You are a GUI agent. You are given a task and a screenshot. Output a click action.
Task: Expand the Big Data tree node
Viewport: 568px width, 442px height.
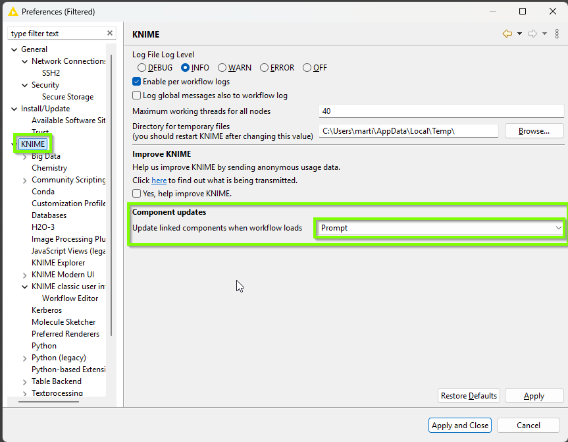coord(25,157)
